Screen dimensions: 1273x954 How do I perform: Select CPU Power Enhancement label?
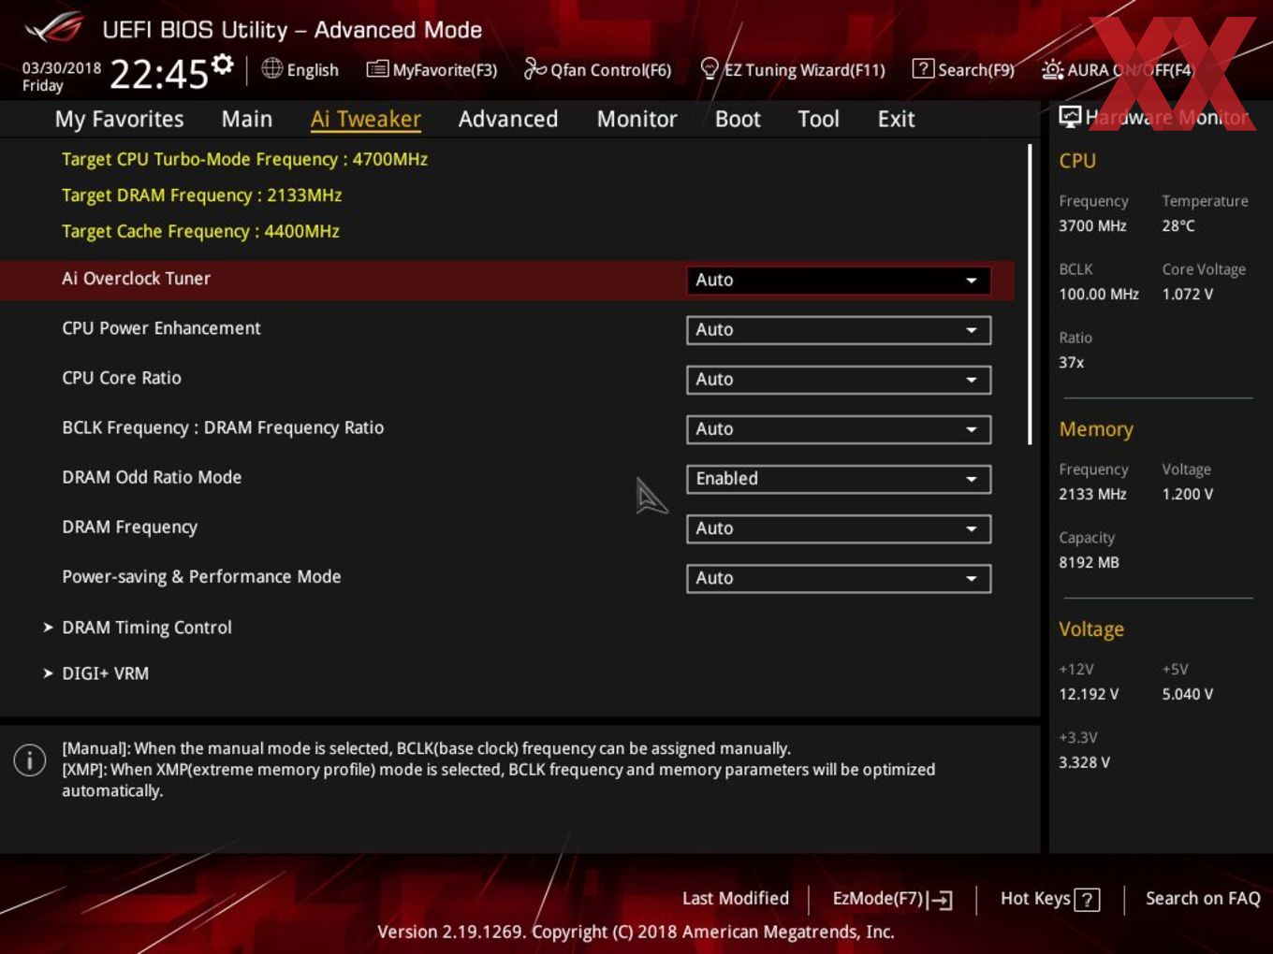pyautogui.click(x=161, y=328)
